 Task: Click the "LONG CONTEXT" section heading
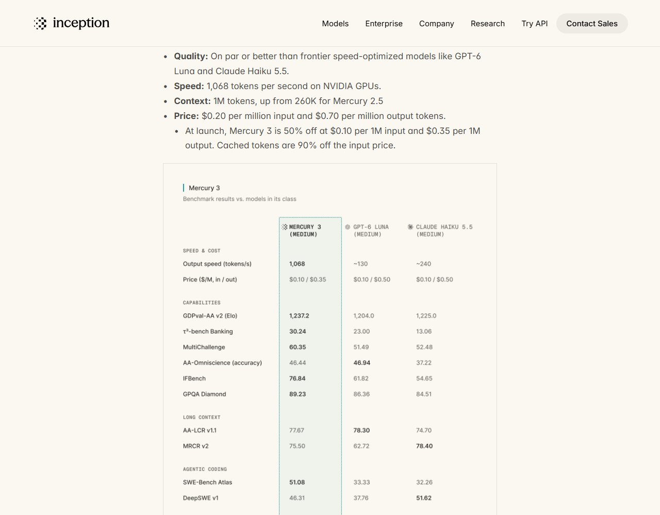[202, 417]
